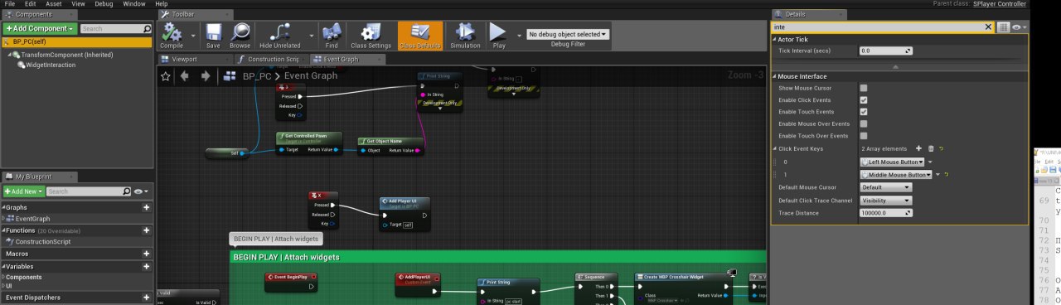Open the Asset menu
The image size is (1061, 305).
pos(54,4)
